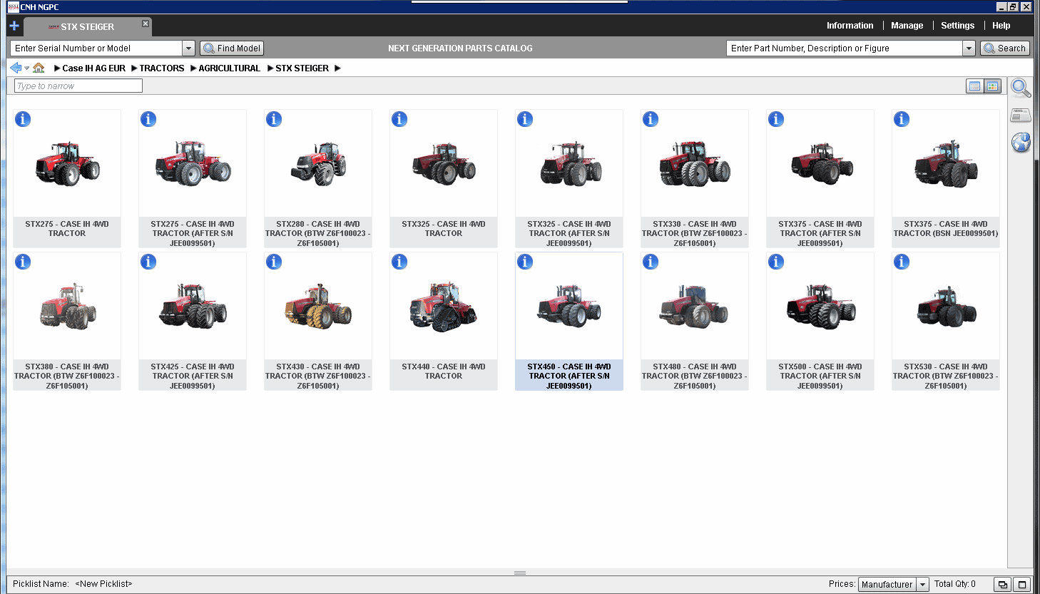Open the news panel icon on right sidebar
1040x594 pixels.
click(x=1020, y=114)
